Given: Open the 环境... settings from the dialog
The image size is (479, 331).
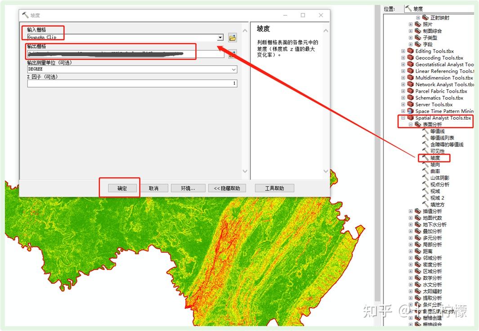Looking at the screenshot, I should pos(188,188).
